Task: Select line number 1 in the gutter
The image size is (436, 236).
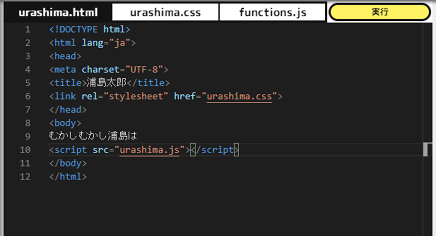Action: [x=28, y=29]
